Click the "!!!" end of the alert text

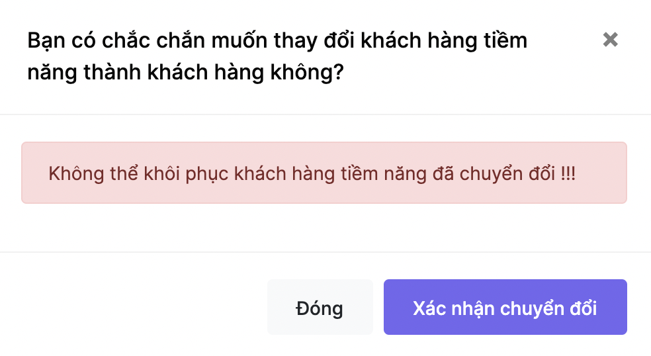point(568,173)
